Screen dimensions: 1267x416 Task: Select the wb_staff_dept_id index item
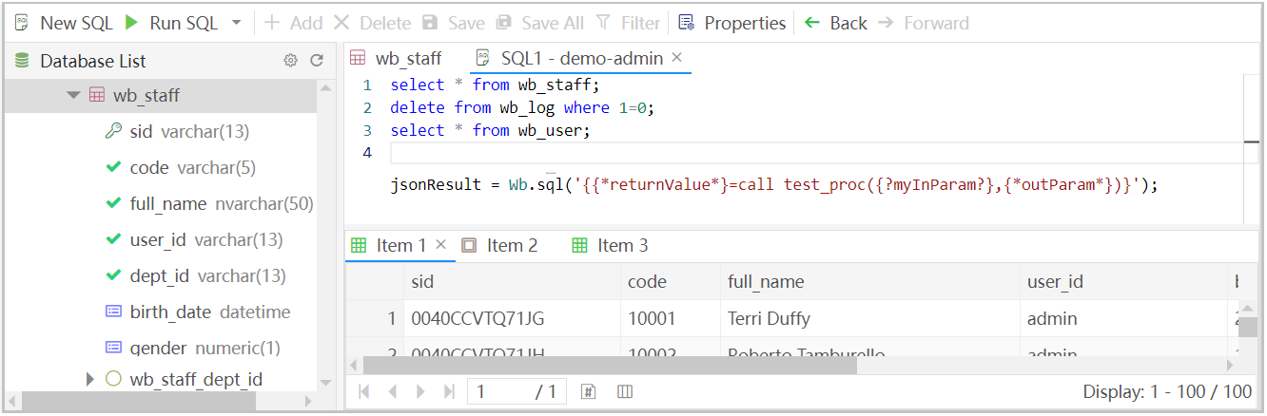coord(183,379)
